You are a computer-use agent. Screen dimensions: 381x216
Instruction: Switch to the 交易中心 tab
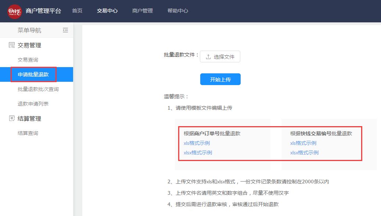(x=107, y=11)
